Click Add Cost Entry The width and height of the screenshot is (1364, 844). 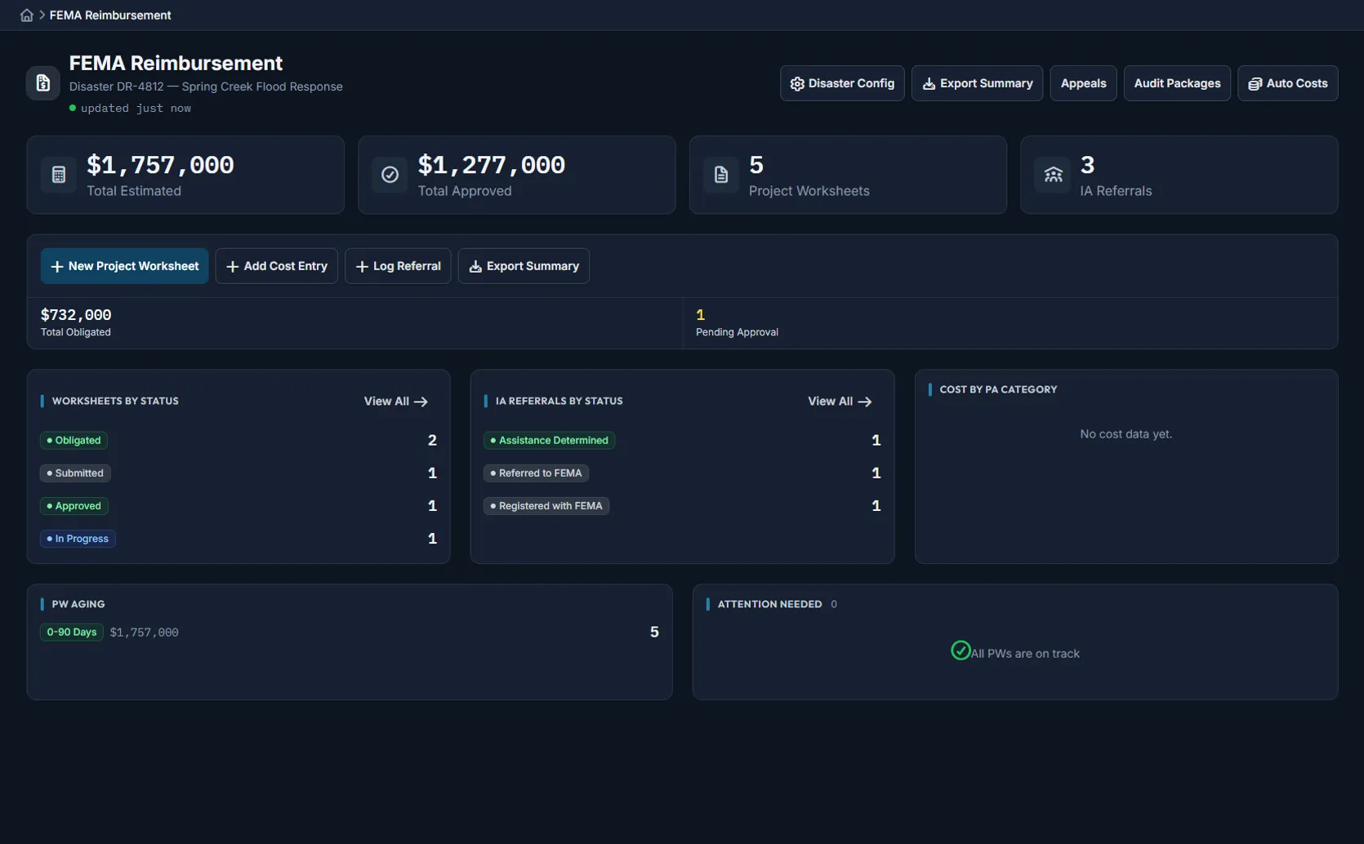coord(276,266)
